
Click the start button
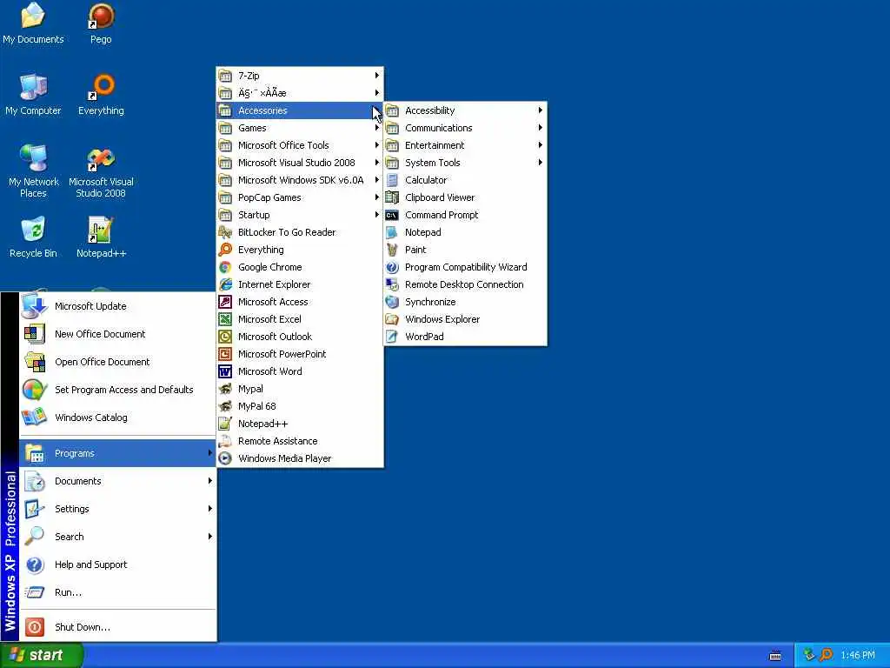[x=42, y=655]
